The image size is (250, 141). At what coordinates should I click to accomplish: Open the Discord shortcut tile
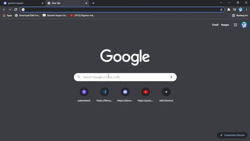click(x=125, y=95)
